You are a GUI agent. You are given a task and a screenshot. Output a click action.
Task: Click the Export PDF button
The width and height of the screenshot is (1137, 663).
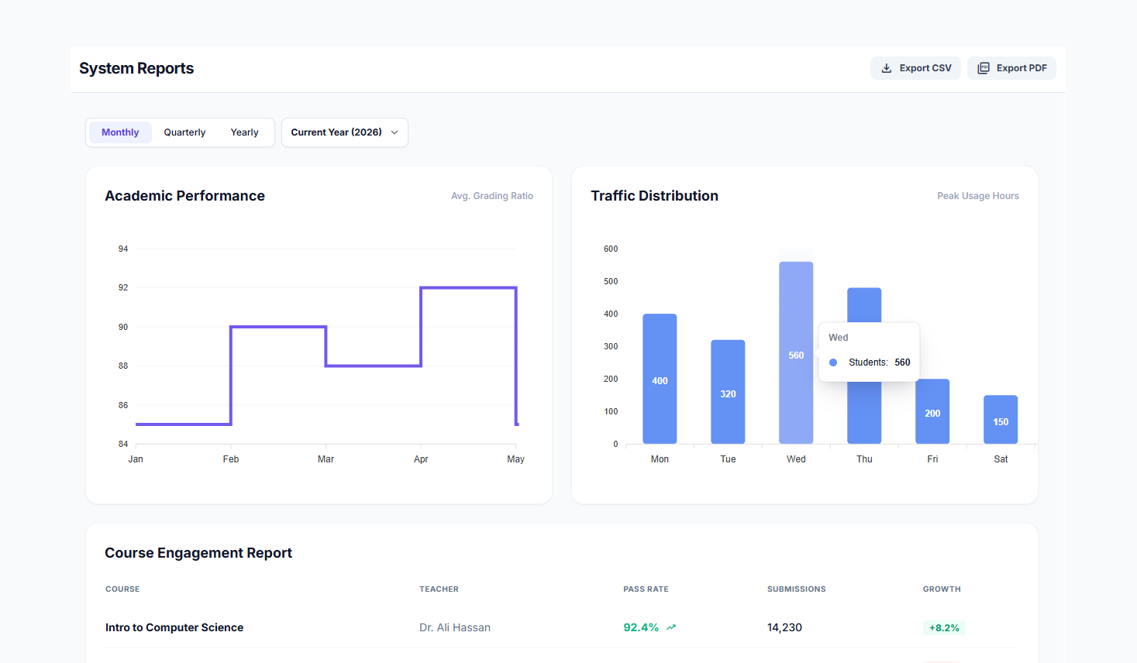pos(1011,68)
